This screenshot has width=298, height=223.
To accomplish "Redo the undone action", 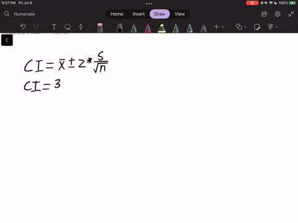I will coord(36,27).
